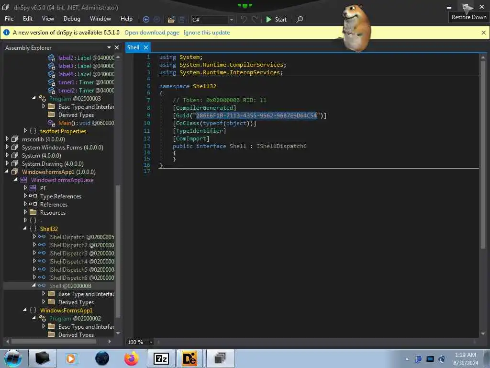Open the Window menu
Screen dimensions: 490x368
tap(100, 19)
